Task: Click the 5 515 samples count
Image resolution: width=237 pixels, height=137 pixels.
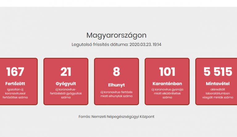Action: click(x=218, y=72)
